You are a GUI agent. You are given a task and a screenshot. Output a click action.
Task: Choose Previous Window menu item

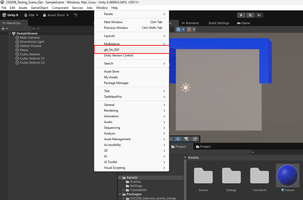132,28
